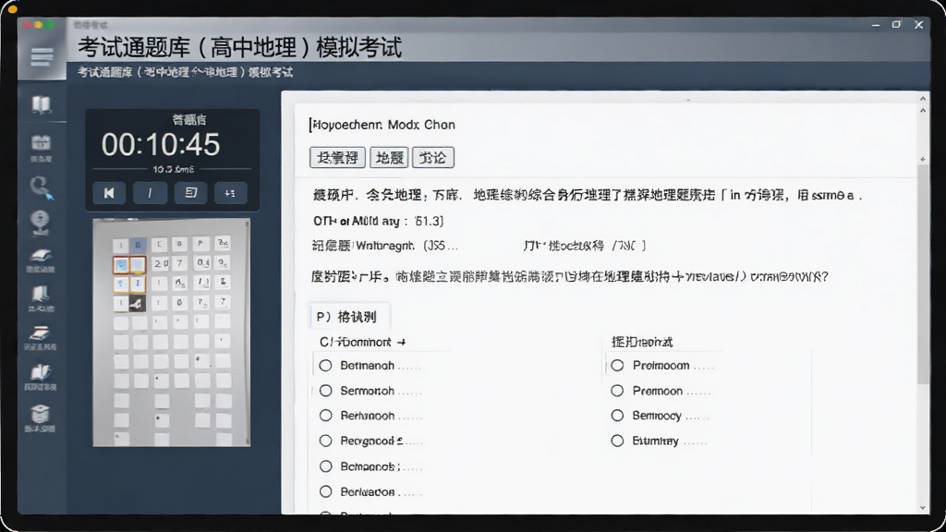Pick the Berlaaoce radio option

[x=326, y=491]
